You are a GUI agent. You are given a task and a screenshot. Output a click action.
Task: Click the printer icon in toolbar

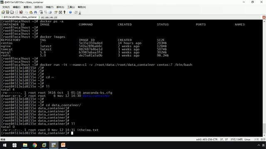(x=50, y=12)
